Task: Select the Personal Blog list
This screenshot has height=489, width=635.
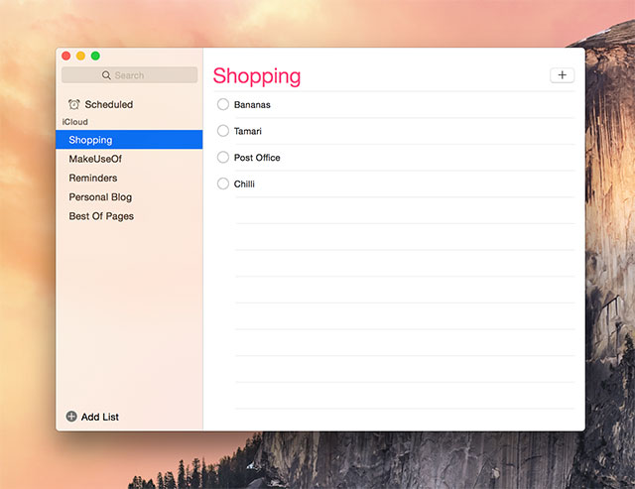Action: click(x=100, y=197)
